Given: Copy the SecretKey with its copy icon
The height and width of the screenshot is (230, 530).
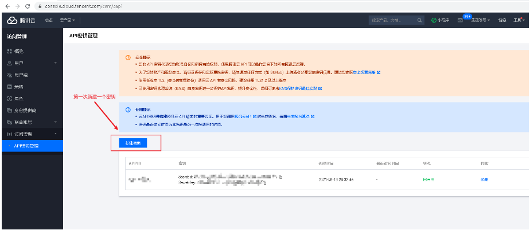Looking at the screenshot, I should [264, 182].
